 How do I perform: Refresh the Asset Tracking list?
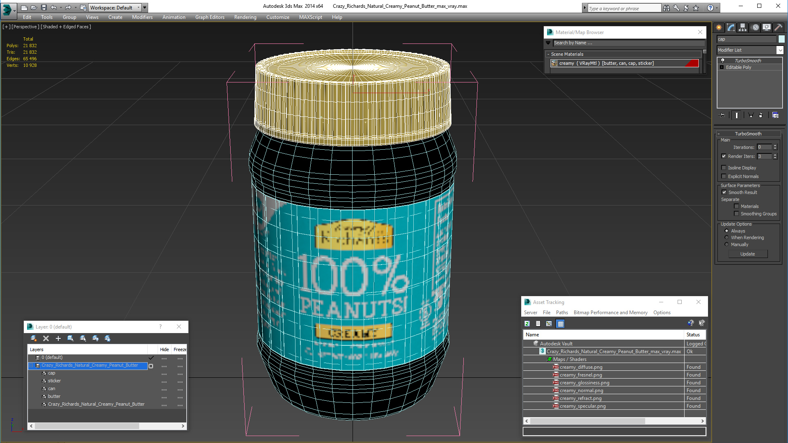pos(527,324)
